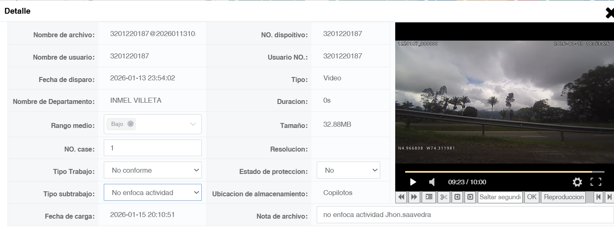Click the Reproduccion button
The image size is (614, 229).
pos(563,197)
